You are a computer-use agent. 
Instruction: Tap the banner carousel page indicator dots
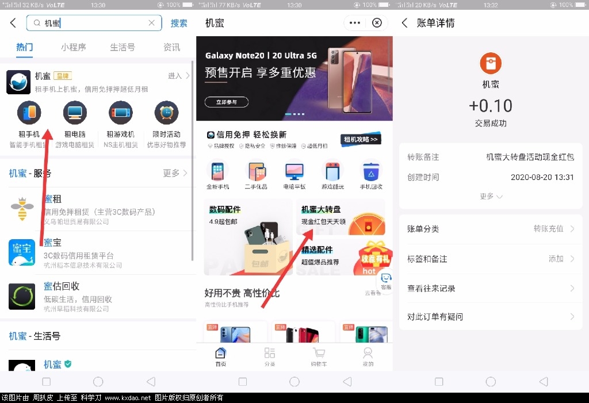(x=294, y=114)
